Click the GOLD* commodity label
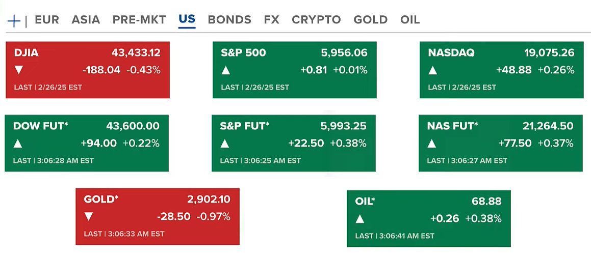This screenshot has height=255, width=591. [x=101, y=200]
